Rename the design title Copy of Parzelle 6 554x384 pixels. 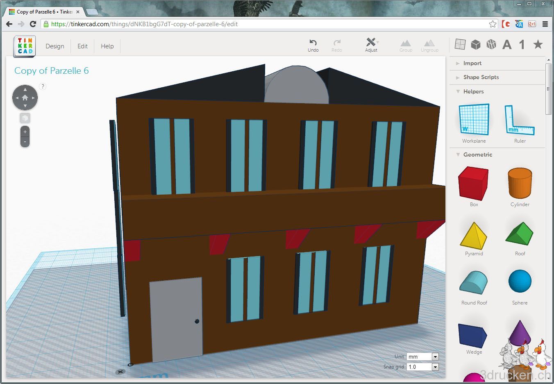52,70
